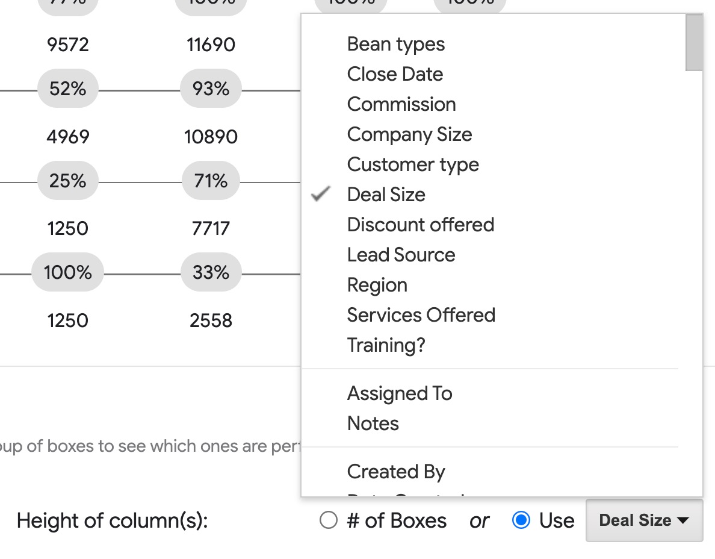The image size is (715, 559).
Task: Pick Services Offered from the dropdown
Action: click(421, 315)
